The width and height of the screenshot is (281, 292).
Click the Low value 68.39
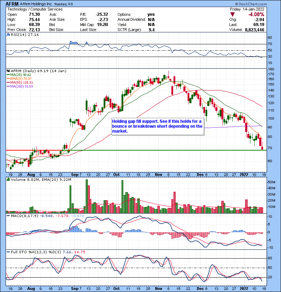tap(34, 25)
